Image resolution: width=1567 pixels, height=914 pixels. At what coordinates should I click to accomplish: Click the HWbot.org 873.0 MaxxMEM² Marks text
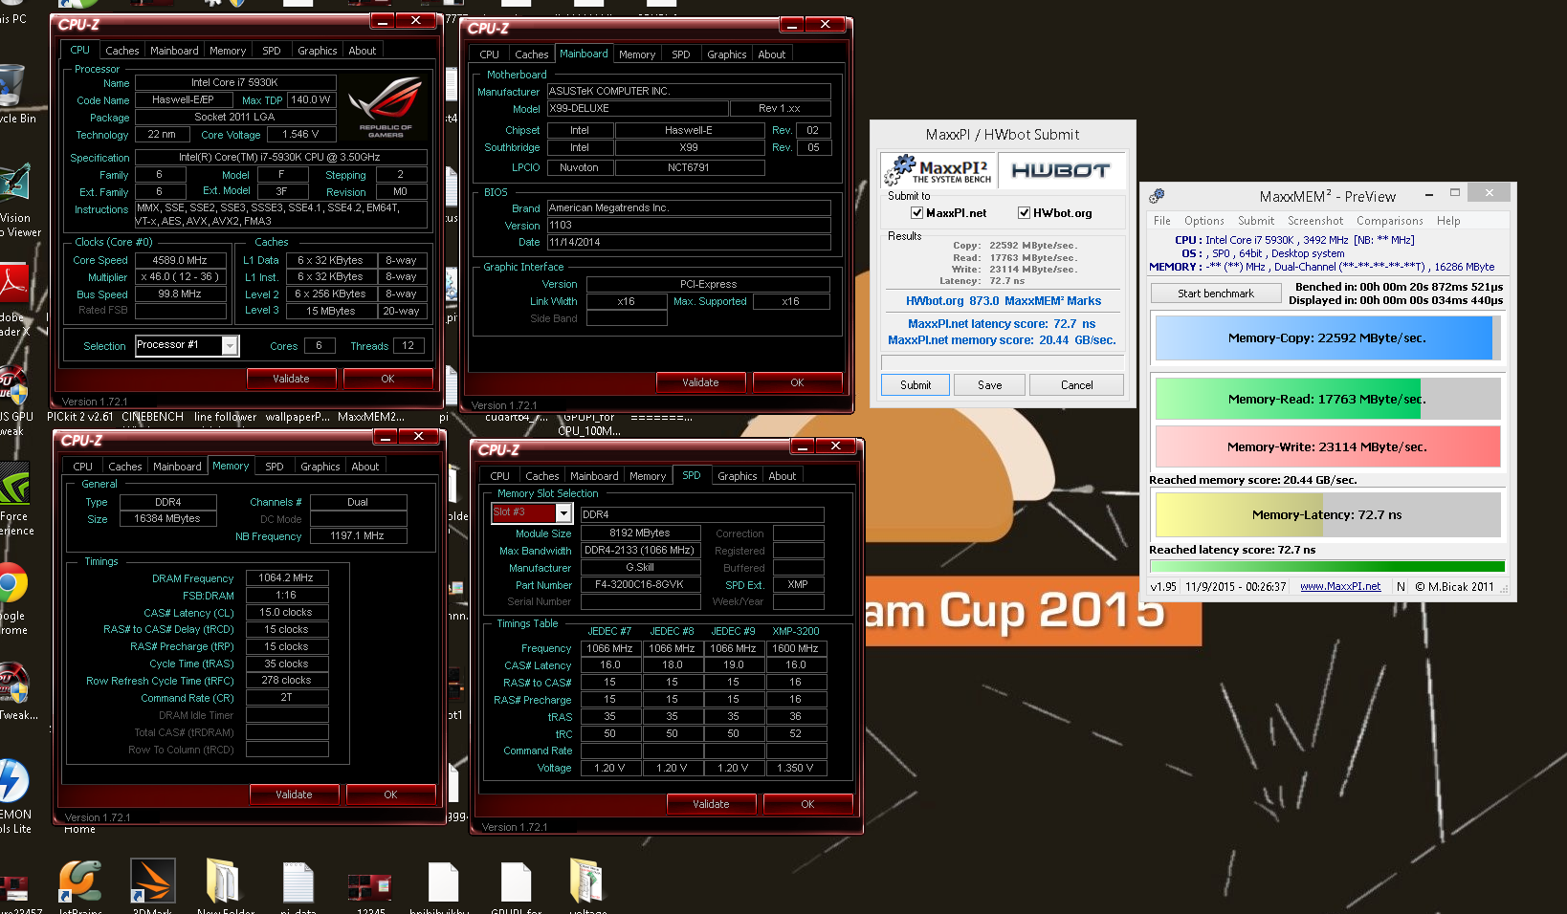point(1004,301)
